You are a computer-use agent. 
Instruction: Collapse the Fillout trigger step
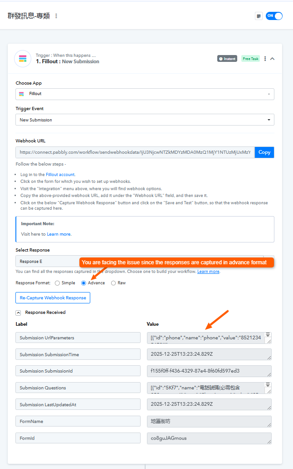272,59
